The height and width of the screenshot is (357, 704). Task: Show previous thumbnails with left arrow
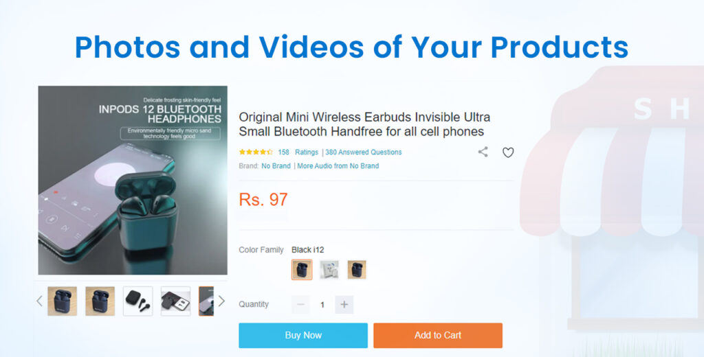click(39, 301)
